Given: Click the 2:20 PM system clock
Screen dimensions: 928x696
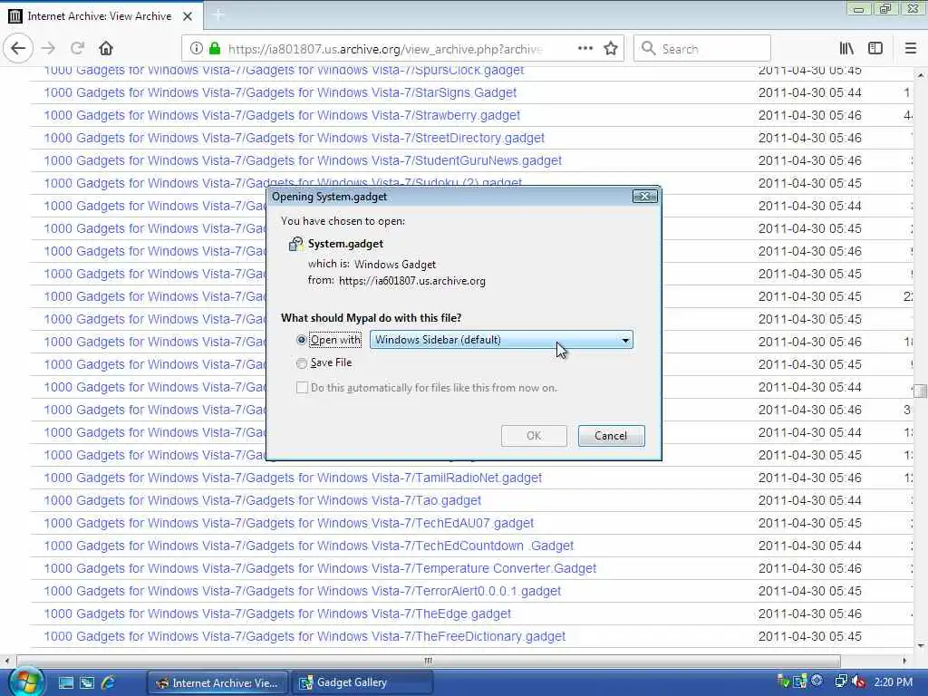Looking at the screenshot, I should click(893, 682).
